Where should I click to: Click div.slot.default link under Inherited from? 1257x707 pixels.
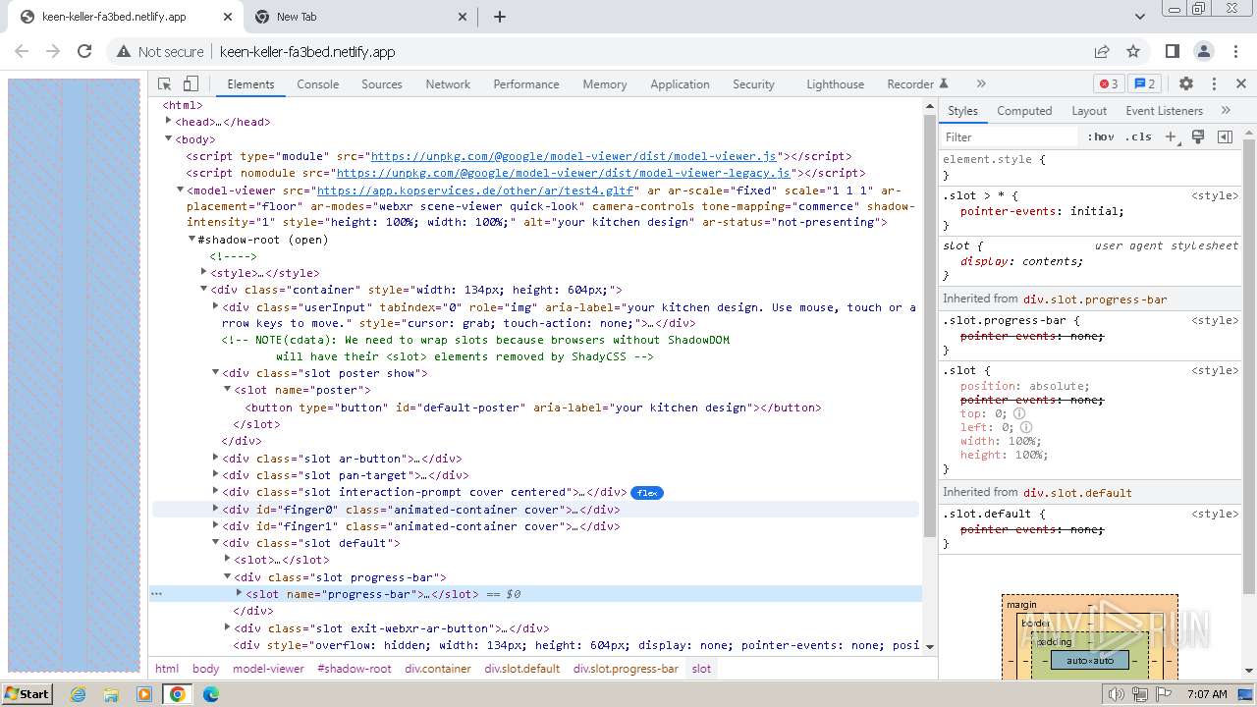1077,493
